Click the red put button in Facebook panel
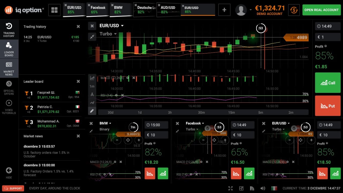 236,173
